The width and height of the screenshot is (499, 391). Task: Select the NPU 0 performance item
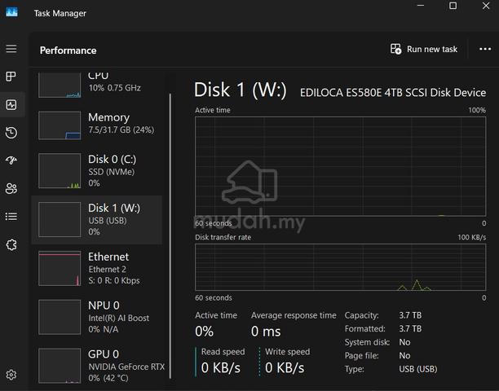click(x=96, y=317)
